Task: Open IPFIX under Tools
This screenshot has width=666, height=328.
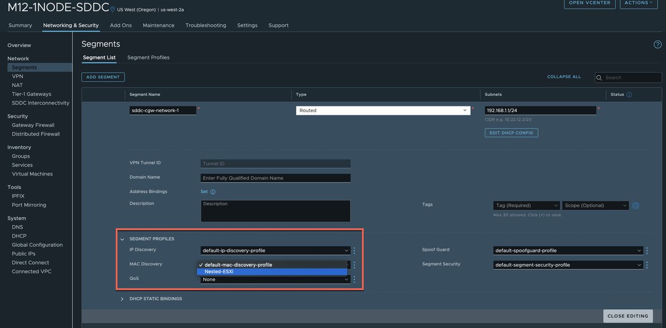Action: [x=18, y=196]
